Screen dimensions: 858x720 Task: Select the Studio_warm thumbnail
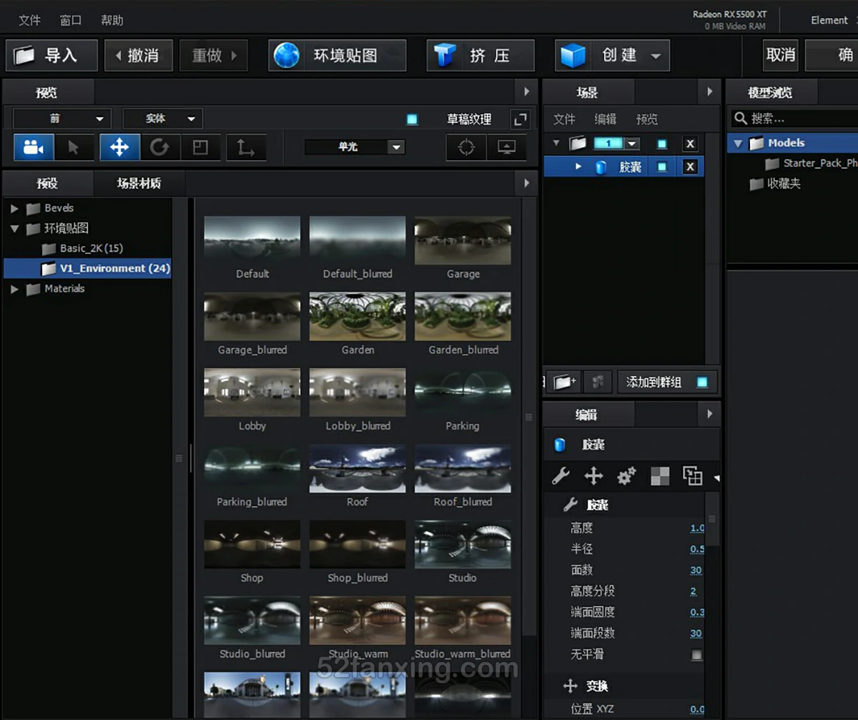(x=357, y=621)
